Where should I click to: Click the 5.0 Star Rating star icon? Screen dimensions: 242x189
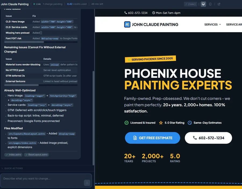(x=161, y=123)
